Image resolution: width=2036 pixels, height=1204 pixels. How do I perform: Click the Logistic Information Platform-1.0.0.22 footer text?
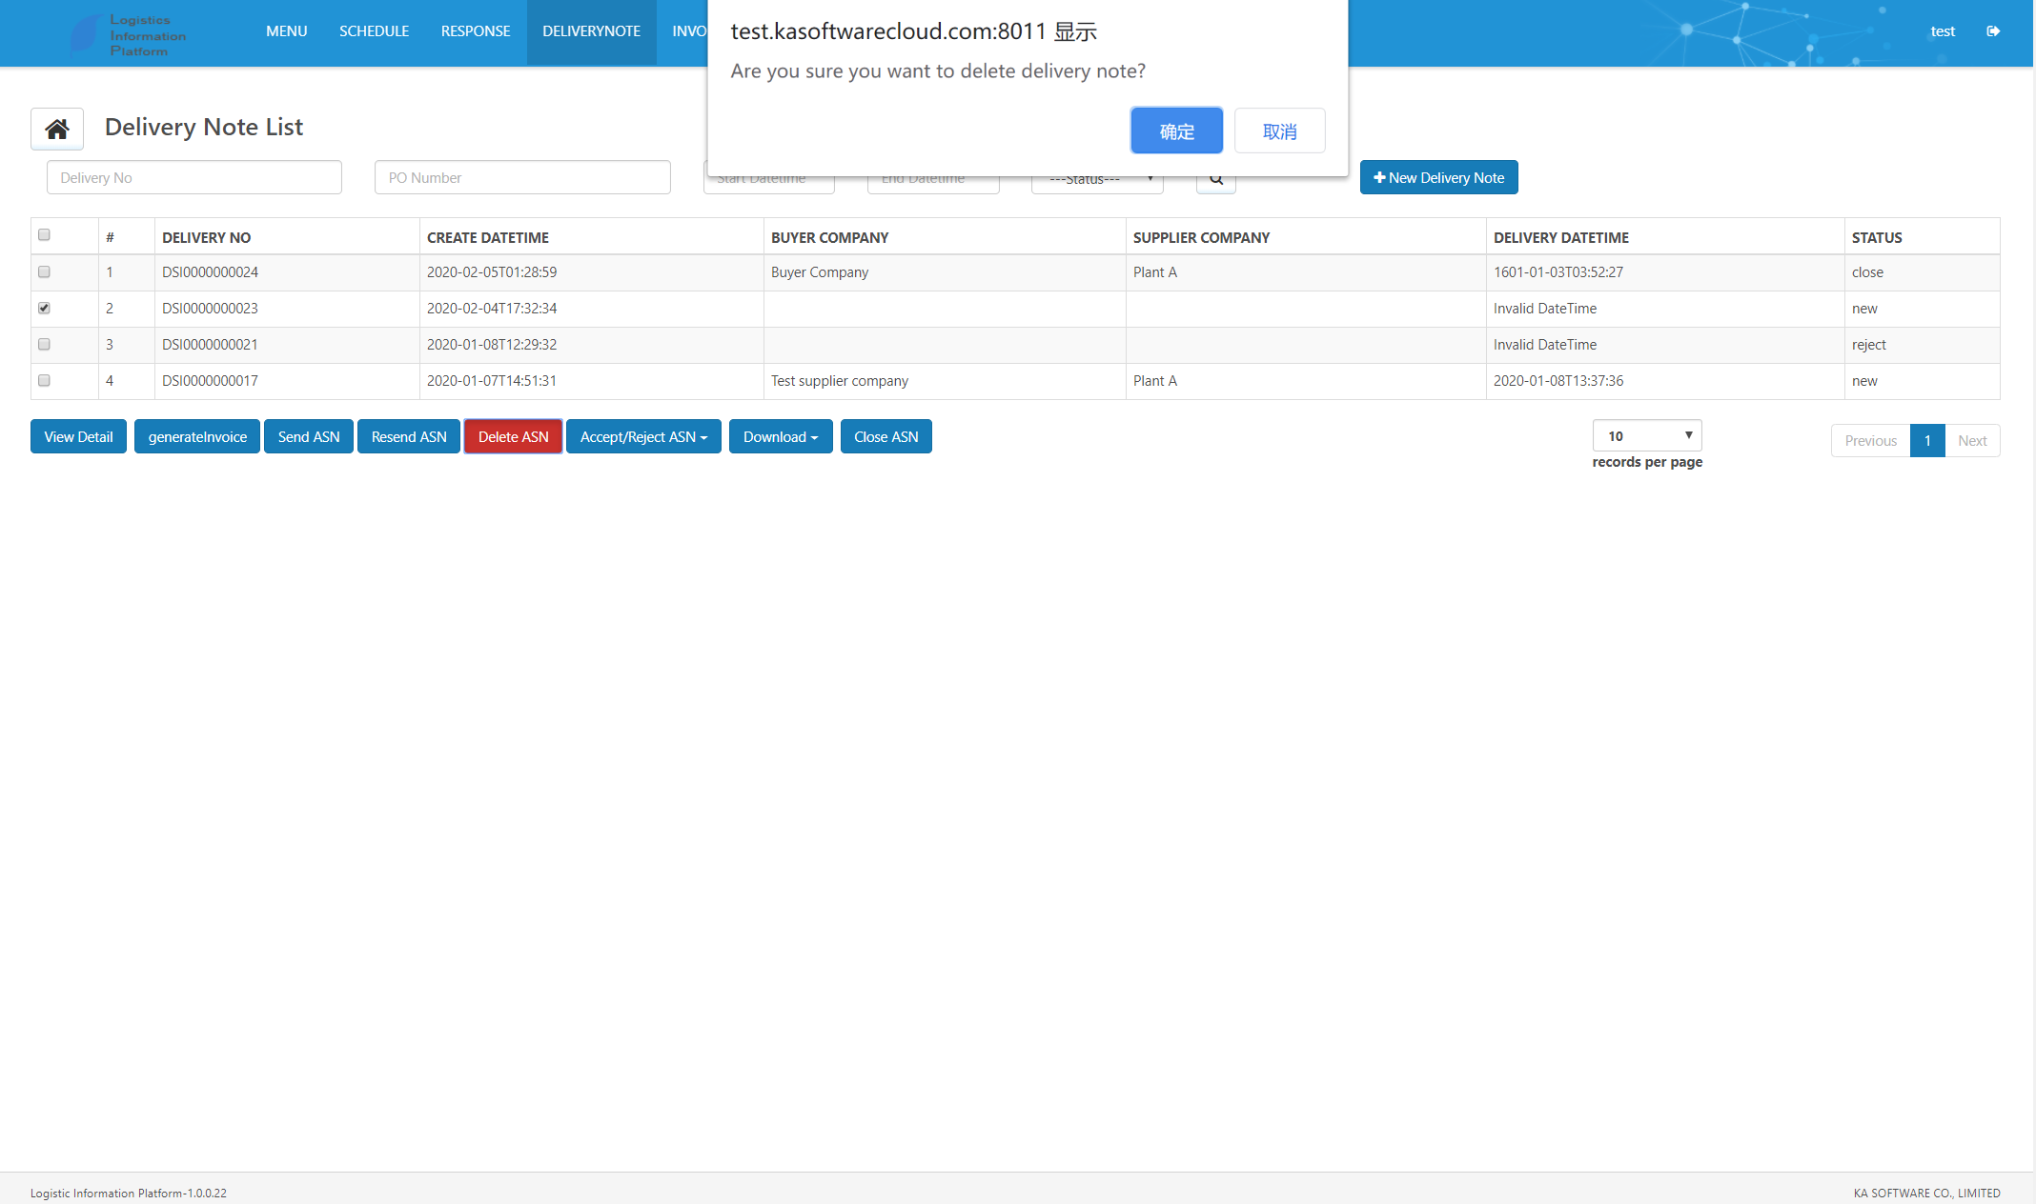tap(129, 1193)
